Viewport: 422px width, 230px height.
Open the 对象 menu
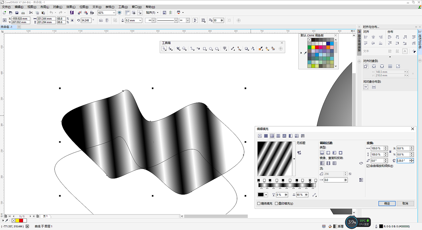pos(58,7)
